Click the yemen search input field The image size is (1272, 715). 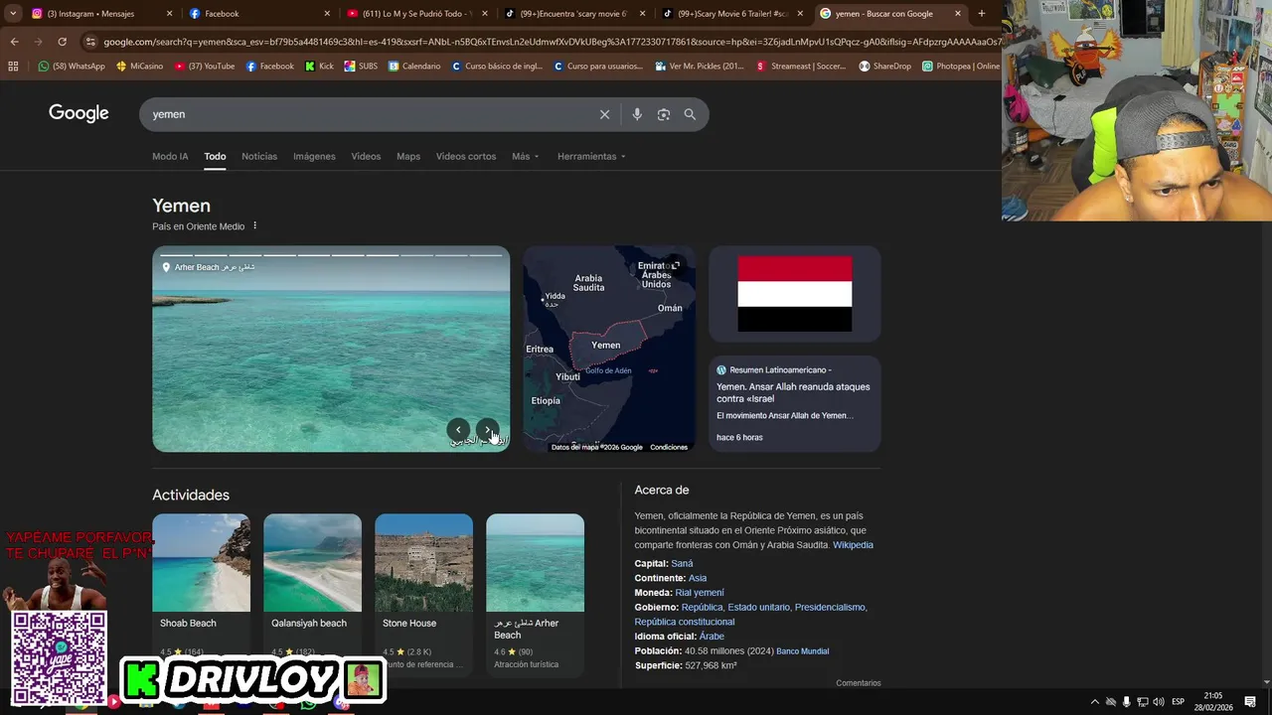click(368, 114)
